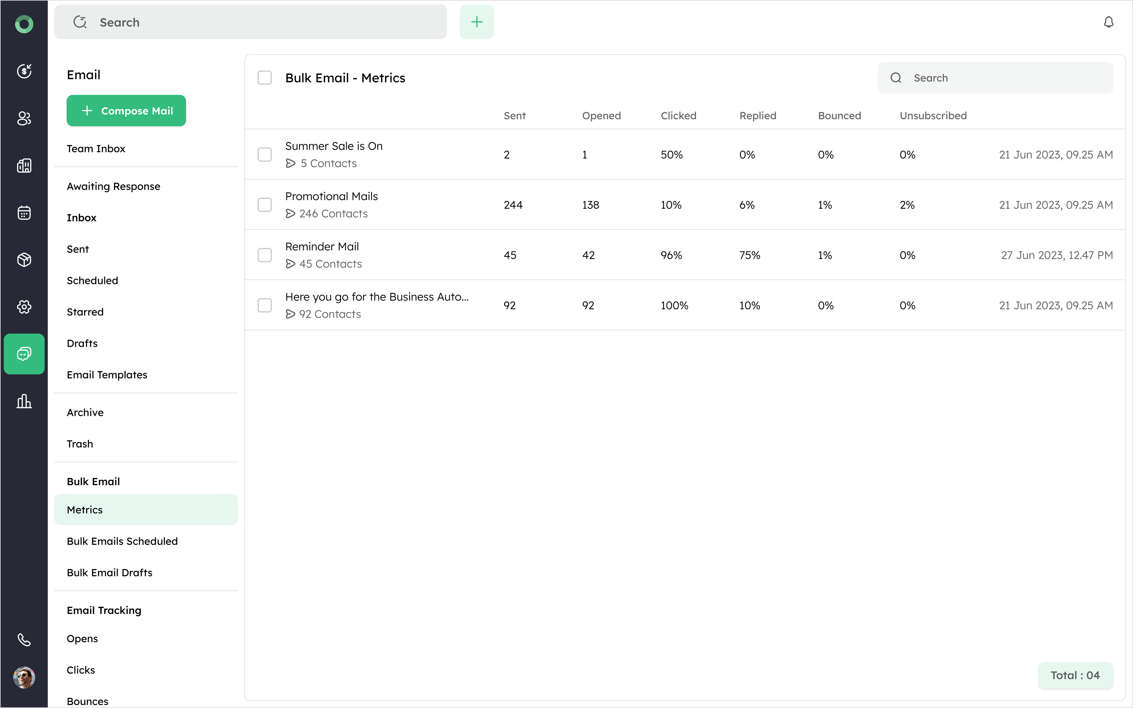Viewport: 1133px width, 708px height.
Task: Open the contacts icon in sidebar
Action: (24, 118)
